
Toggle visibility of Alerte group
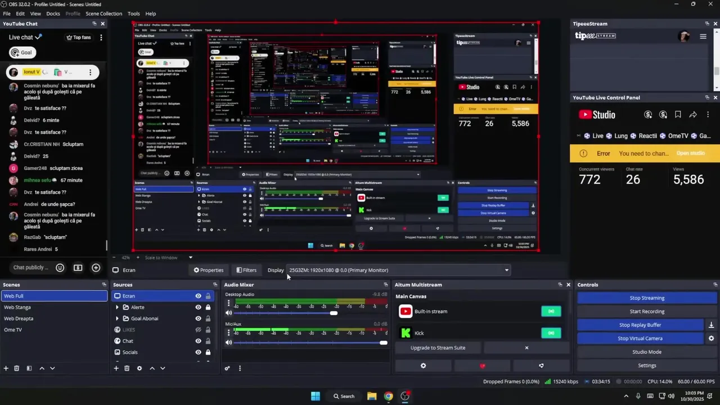tap(198, 307)
